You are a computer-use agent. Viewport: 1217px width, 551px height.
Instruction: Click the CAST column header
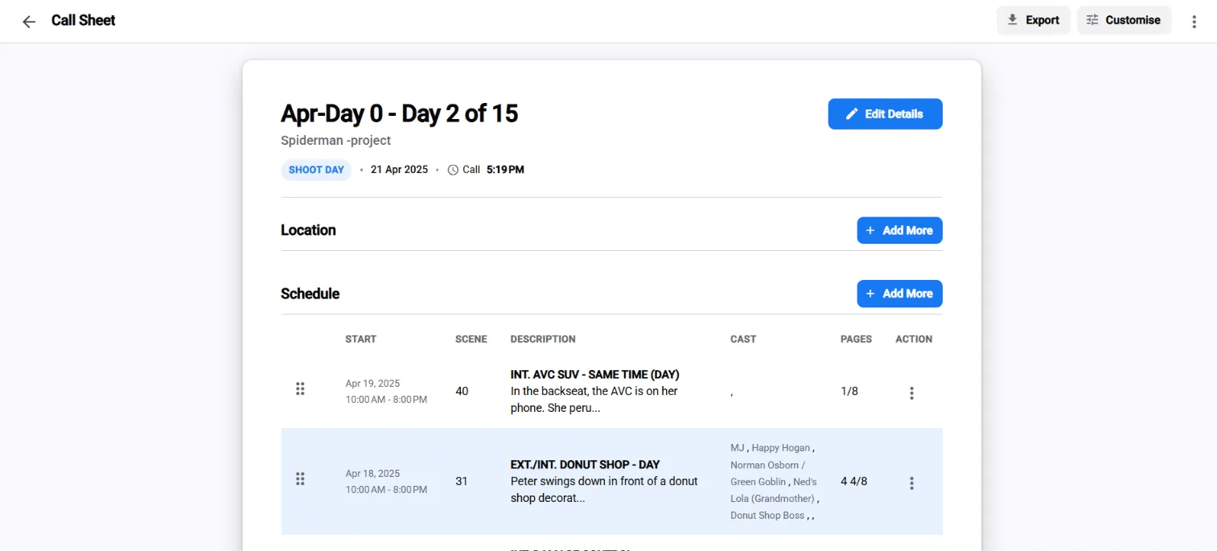pyautogui.click(x=743, y=339)
